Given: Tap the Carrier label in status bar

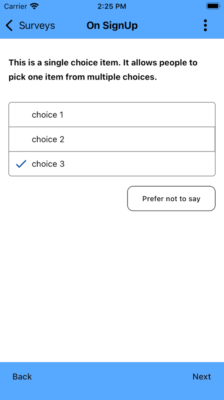Looking at the screenshot, I should click(15, 6).
